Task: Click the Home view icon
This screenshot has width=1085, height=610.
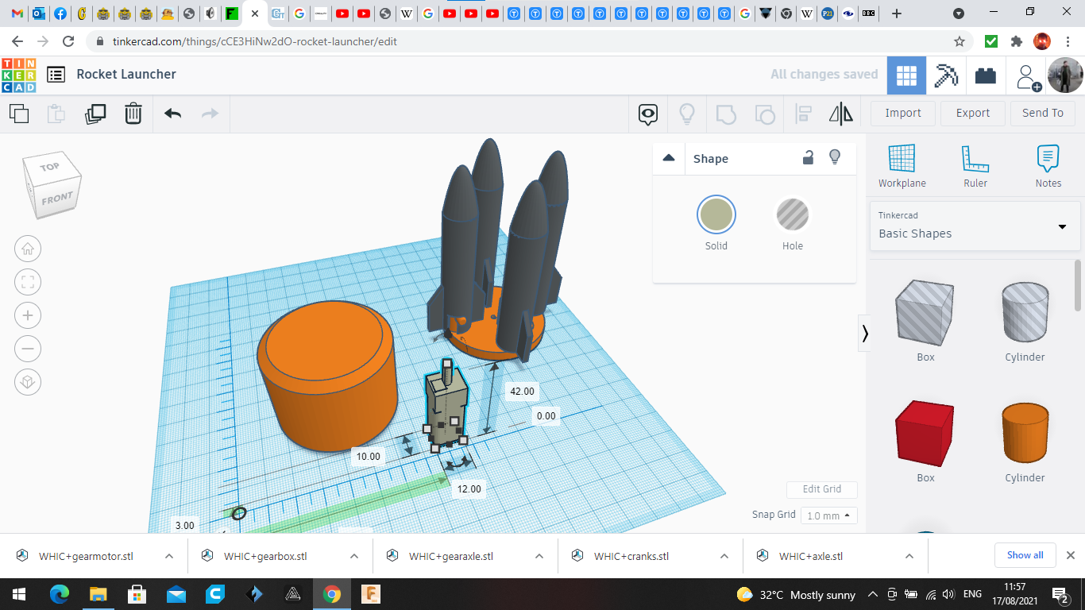Action: (28, 249)
